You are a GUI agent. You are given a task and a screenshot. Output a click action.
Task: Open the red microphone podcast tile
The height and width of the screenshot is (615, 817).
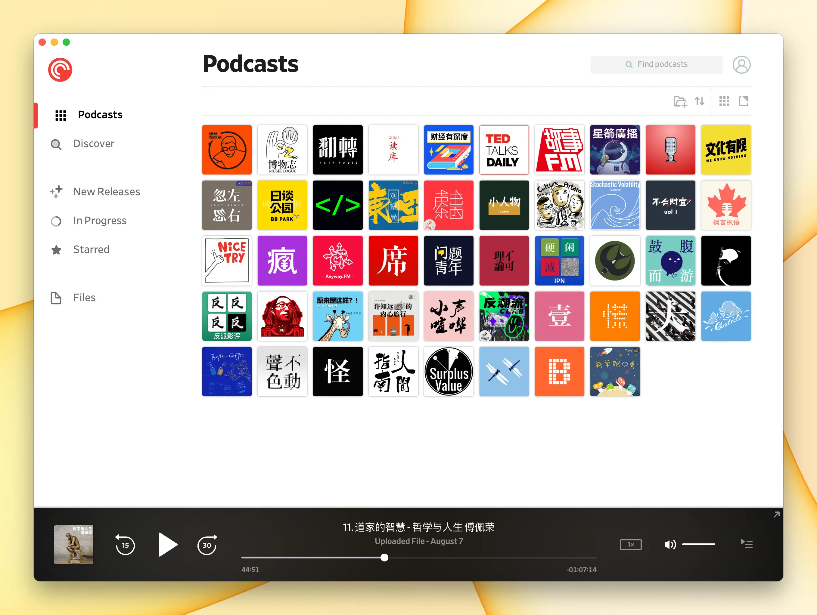click(x=670, y=150)
